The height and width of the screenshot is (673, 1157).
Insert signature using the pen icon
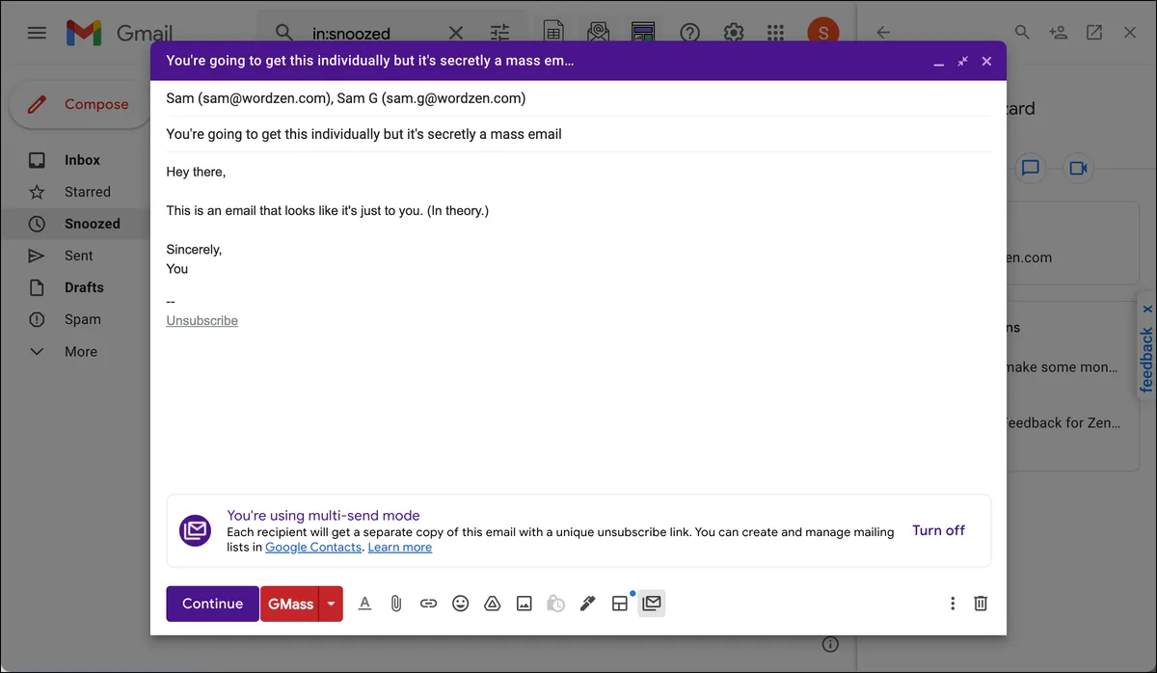pos(587,604)
